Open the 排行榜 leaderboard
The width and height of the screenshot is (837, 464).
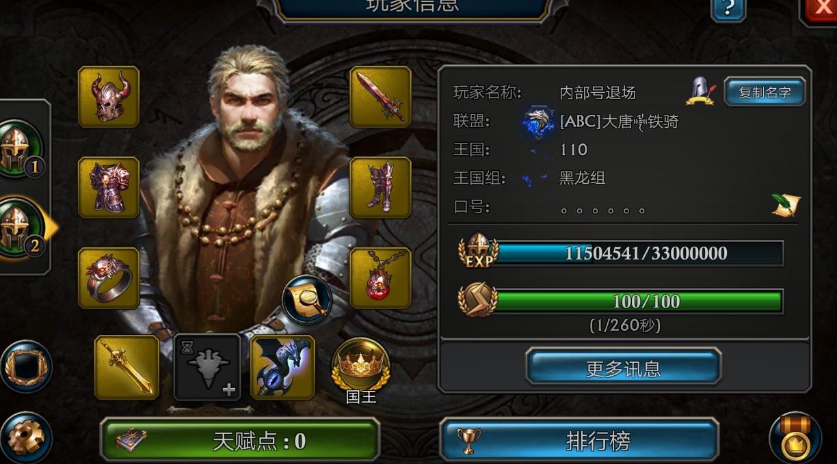pyautogui.click(x=580, y=441)
